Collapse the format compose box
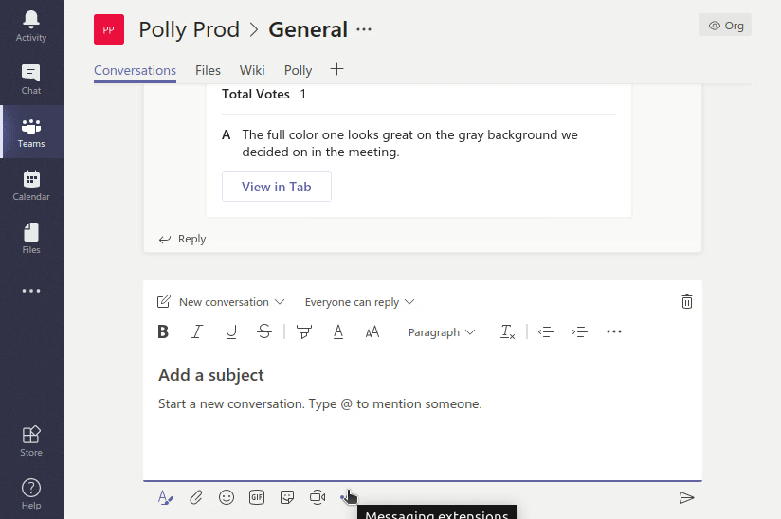The image size is (781, 519). click(165, 497)
